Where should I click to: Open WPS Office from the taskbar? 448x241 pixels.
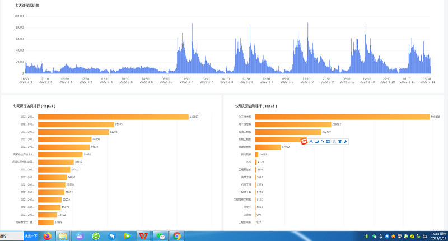click(x=144, y=236)
